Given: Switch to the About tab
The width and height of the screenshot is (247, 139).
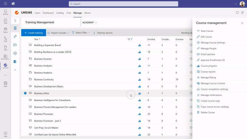Looking at the screenshot, I should [87, 13].
